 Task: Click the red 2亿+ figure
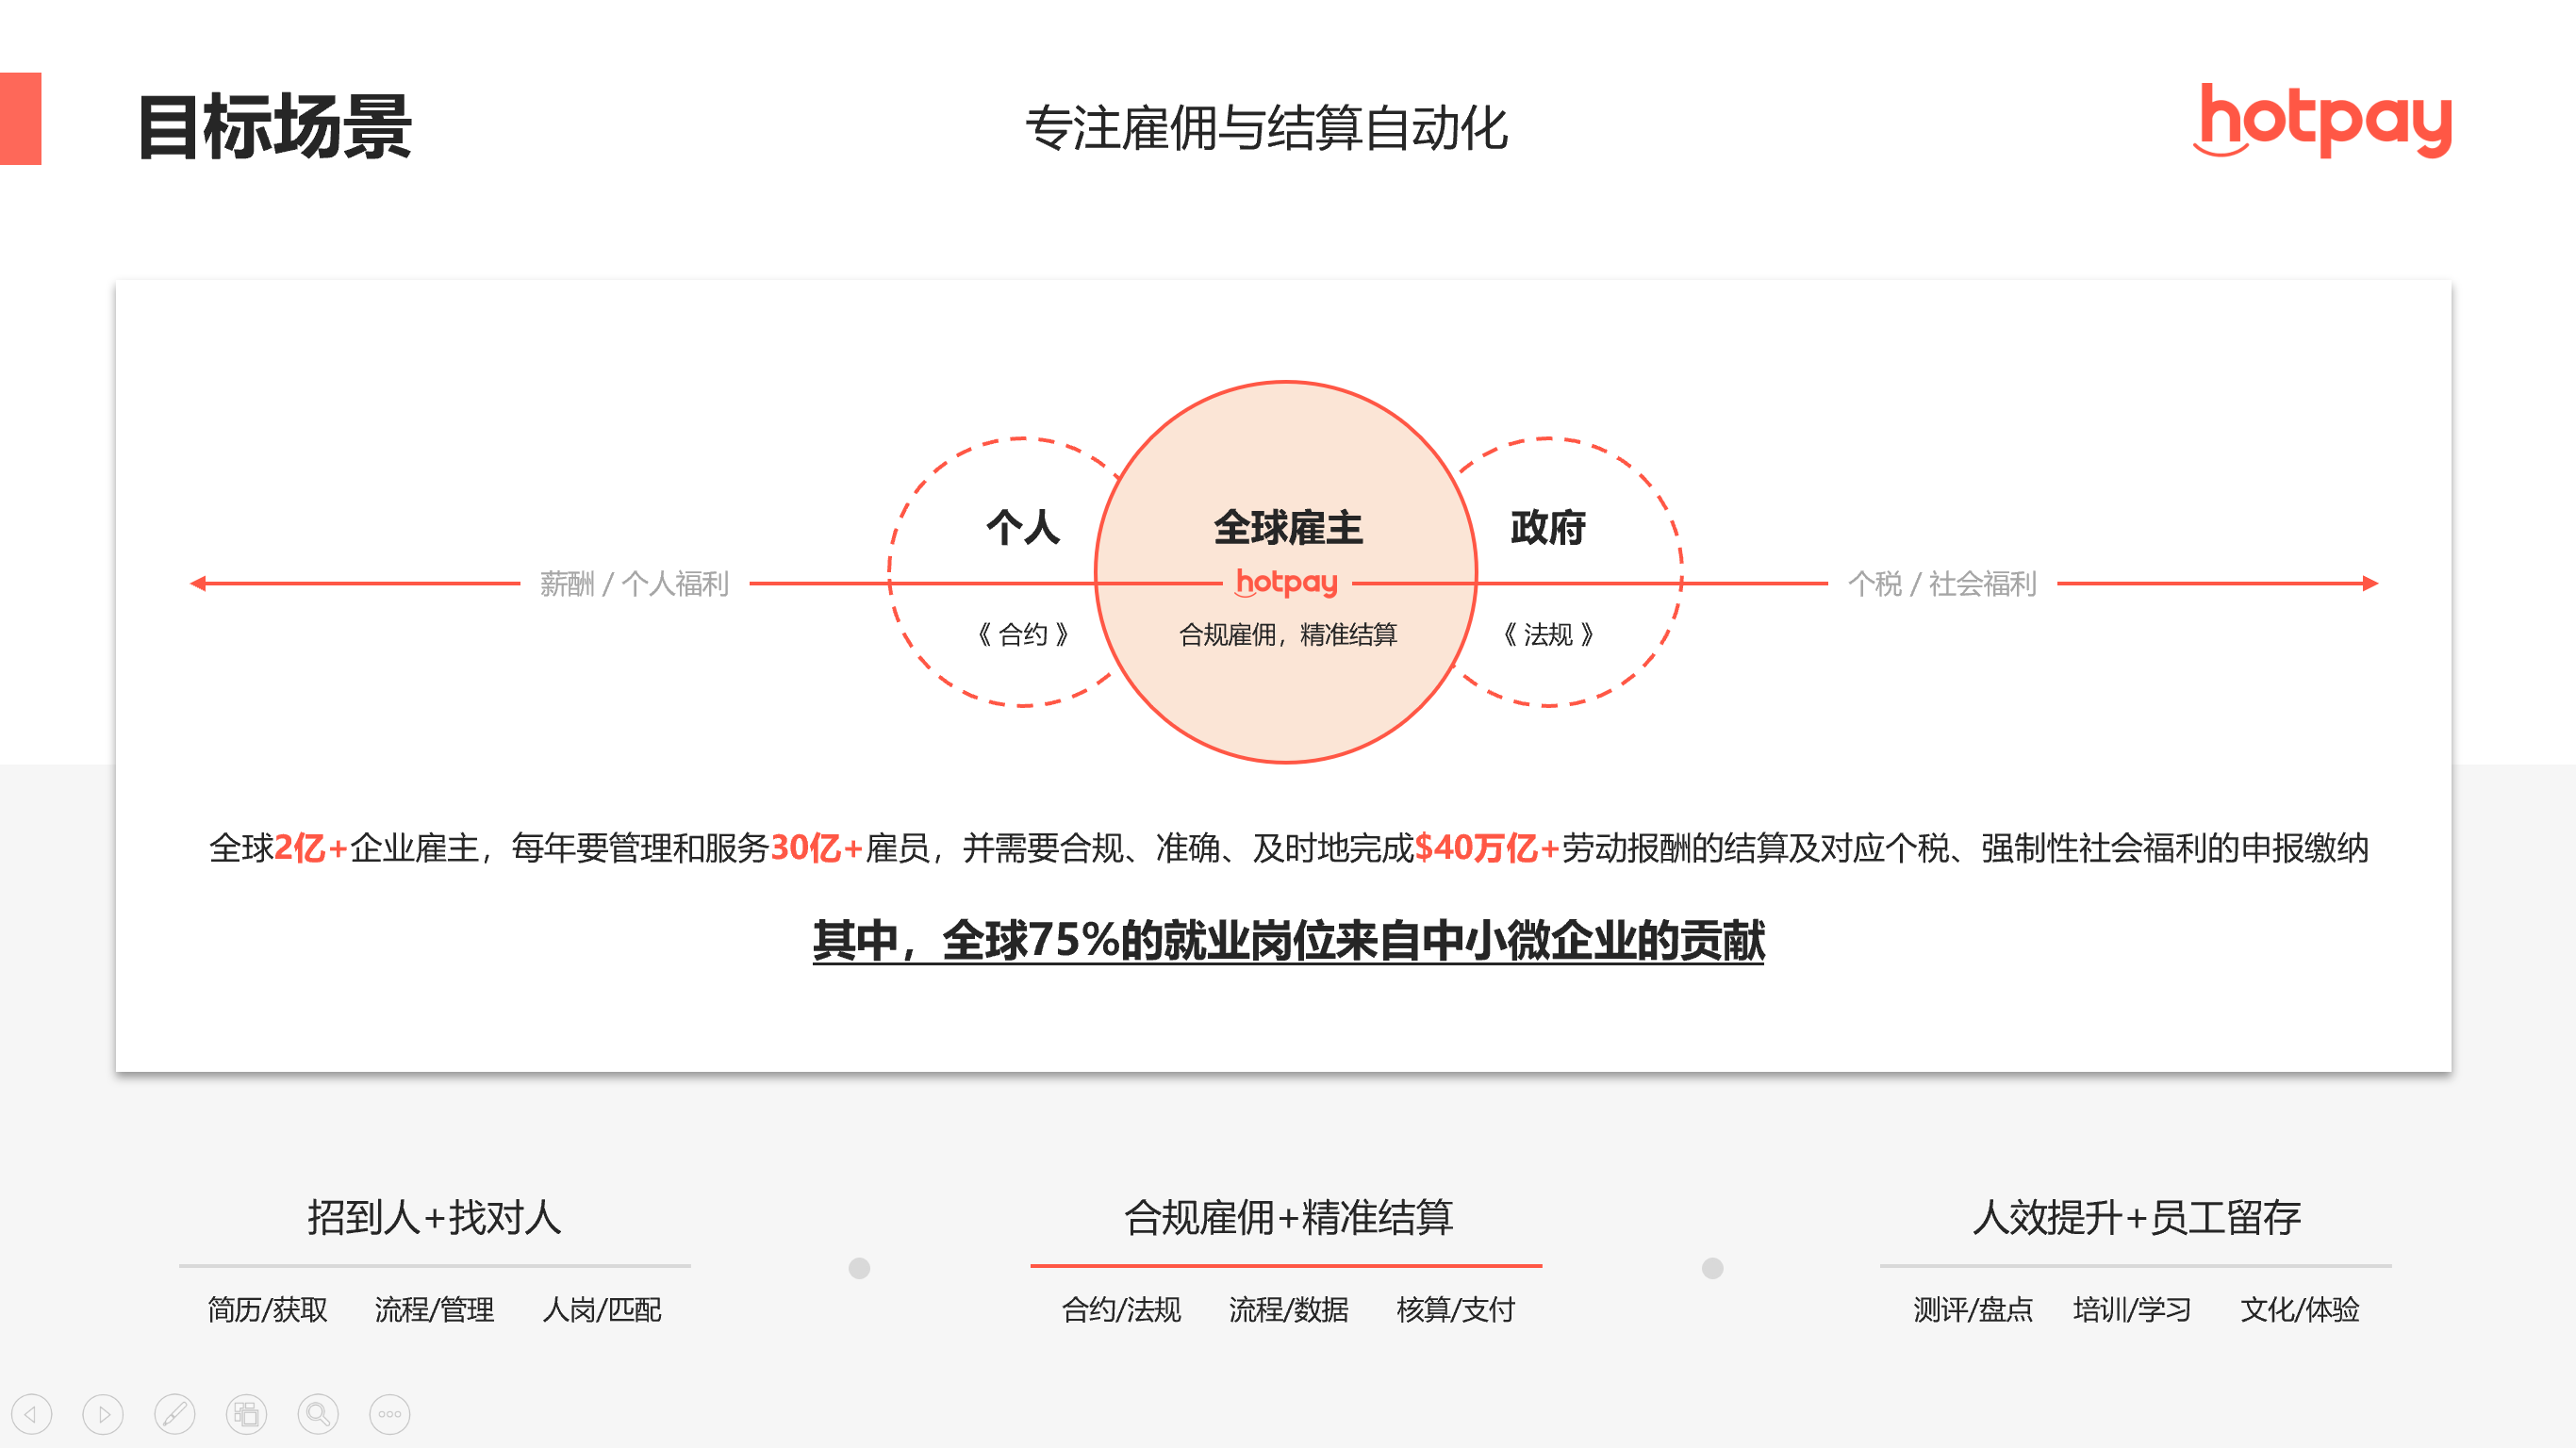tap(310, 848)
